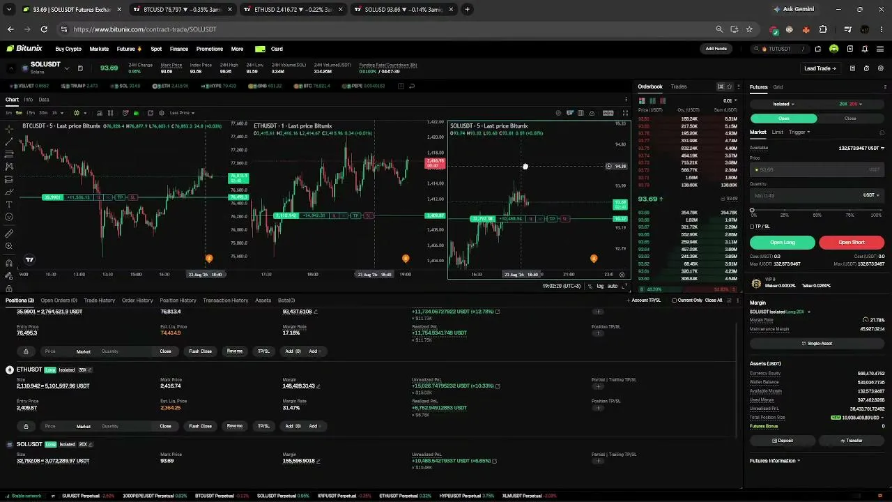
Task: Select the brush drawing tool
Action: pyautogui.click(x=9, y=192)
